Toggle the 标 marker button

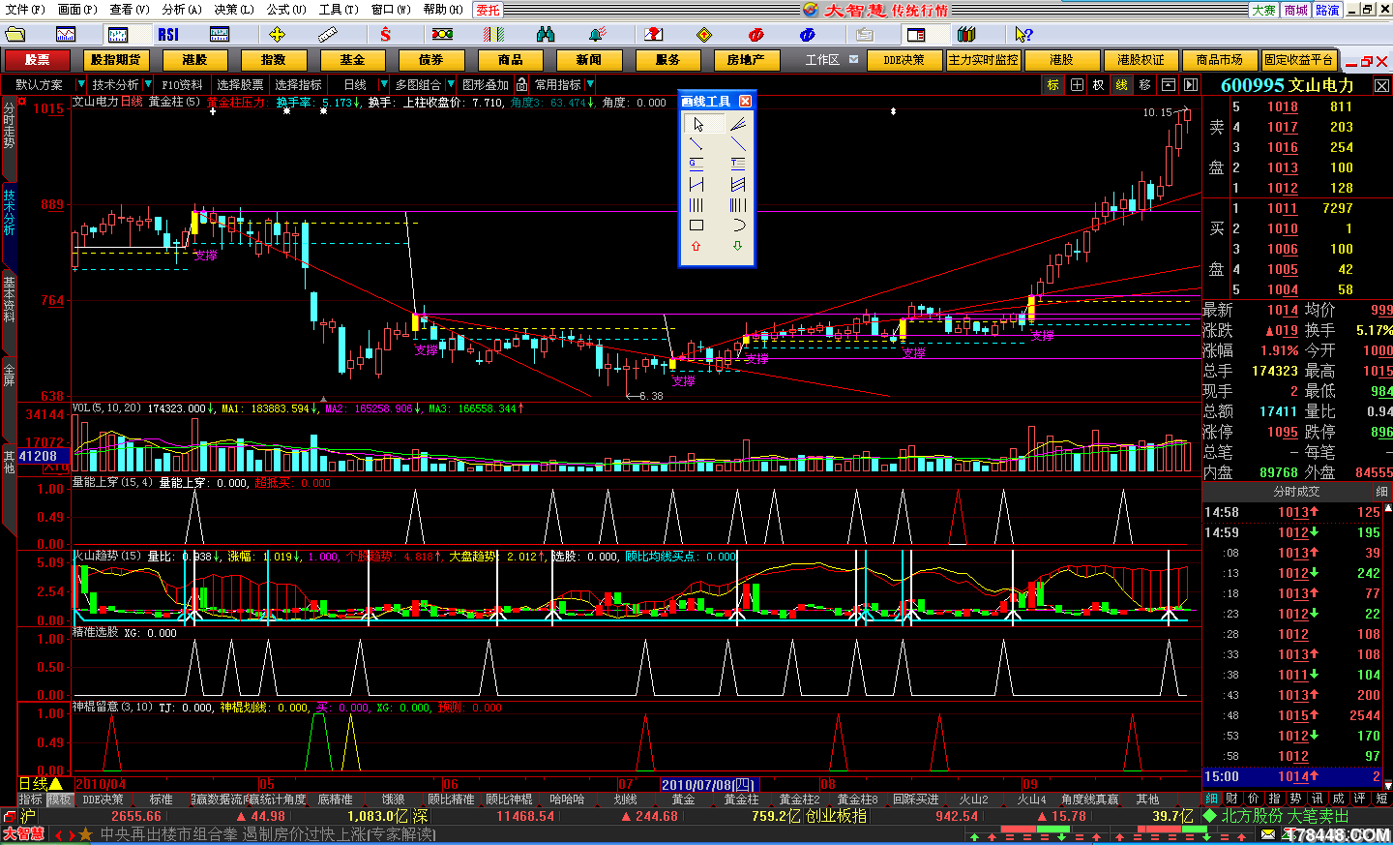(x=1052, y=85)
